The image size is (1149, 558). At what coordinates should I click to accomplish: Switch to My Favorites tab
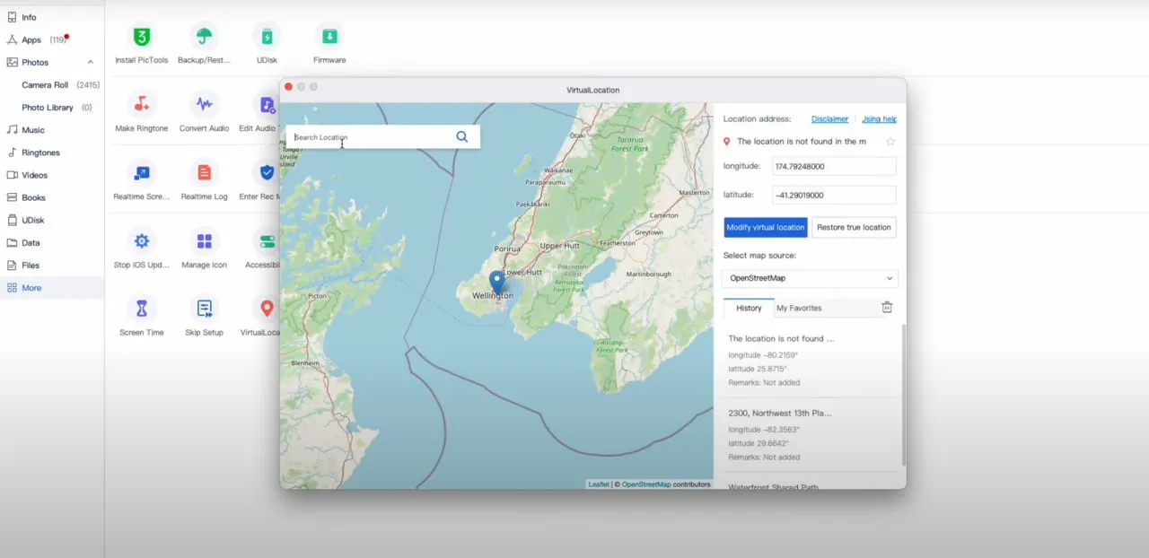click(x=799, y=308)
